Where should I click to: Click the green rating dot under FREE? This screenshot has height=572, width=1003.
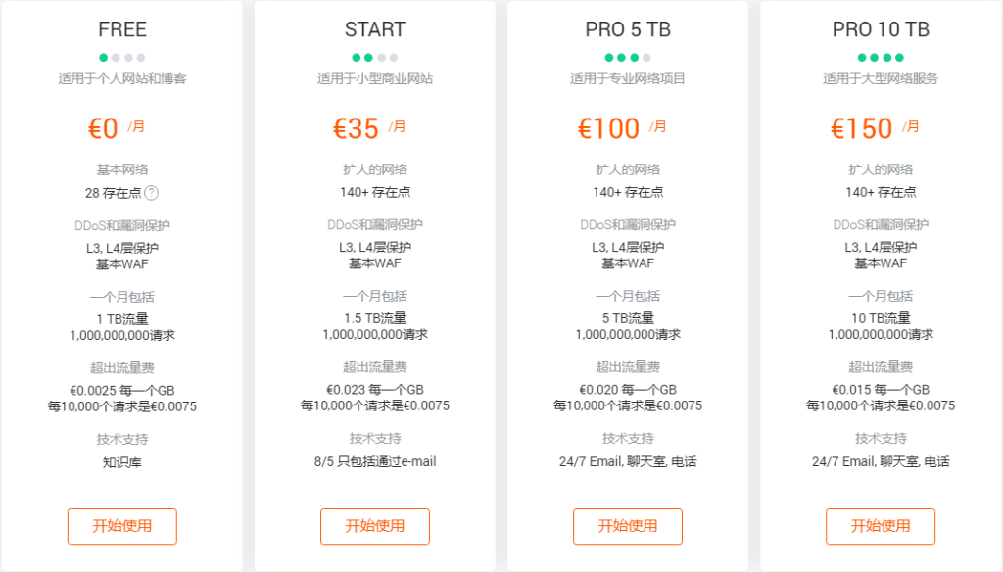(x=103, y=57)
